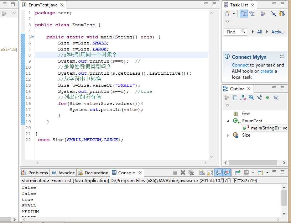Toggle Hide Static Fields and Methods
This screenshot has width=291, height=223.
point(259,97)
